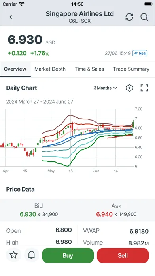The height and width of the screenshot is (276, 155).
Task: Tap the latest candlestick on the chart
Action: [x=133, y=124]
